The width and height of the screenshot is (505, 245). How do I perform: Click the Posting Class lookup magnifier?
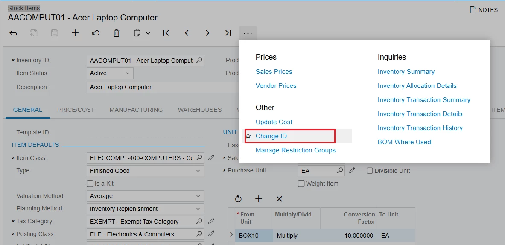(x=199, y=234)
